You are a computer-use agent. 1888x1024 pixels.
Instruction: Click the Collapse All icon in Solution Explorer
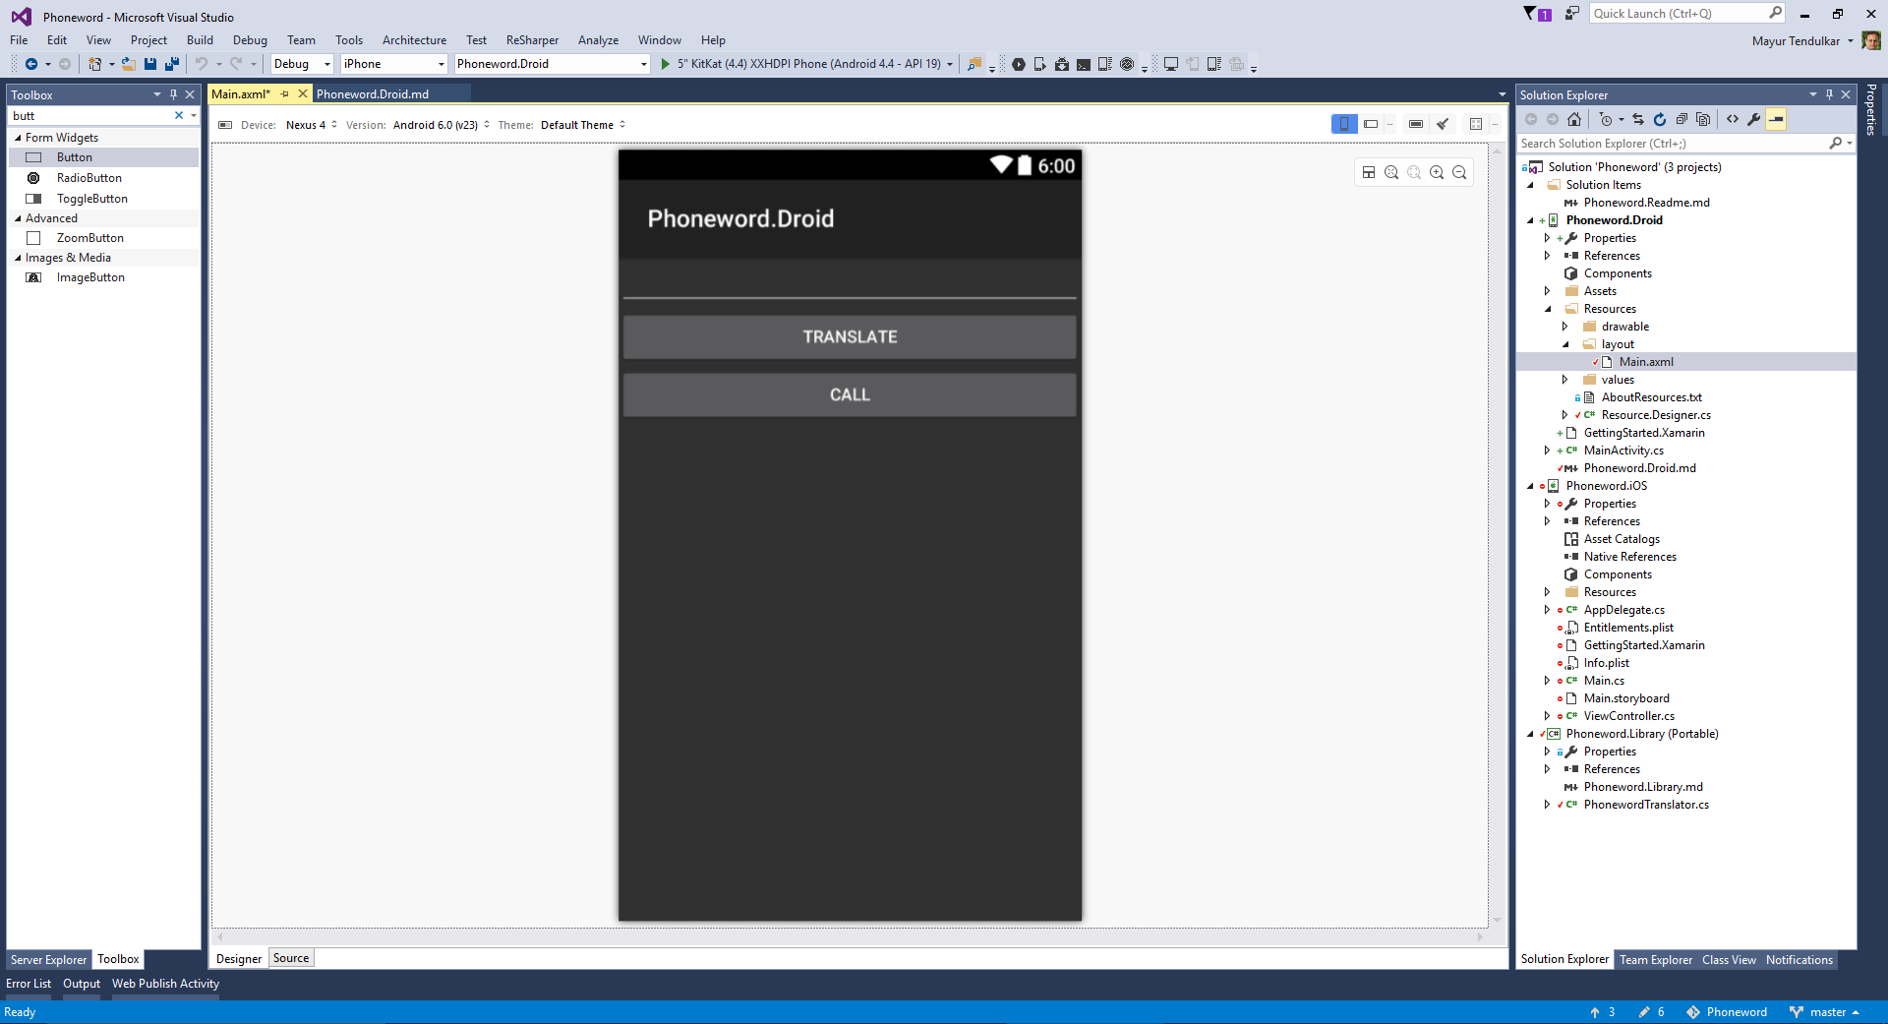(x=1681, y=119)
